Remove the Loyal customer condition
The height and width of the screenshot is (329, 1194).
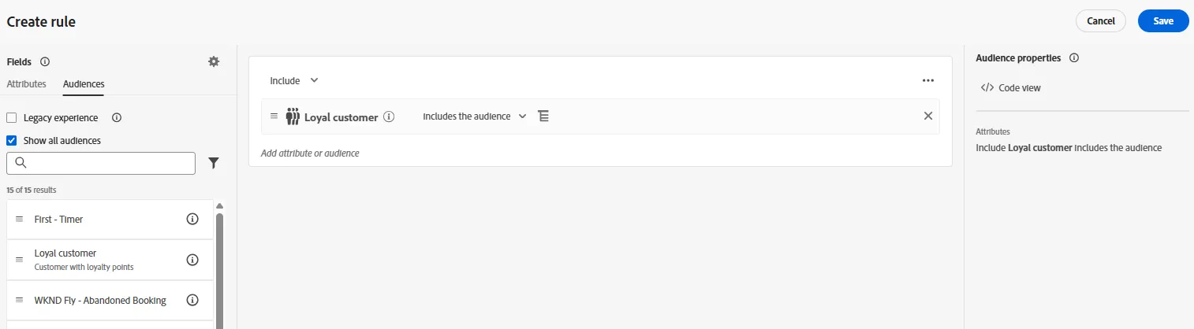click(x=928, y=116)
